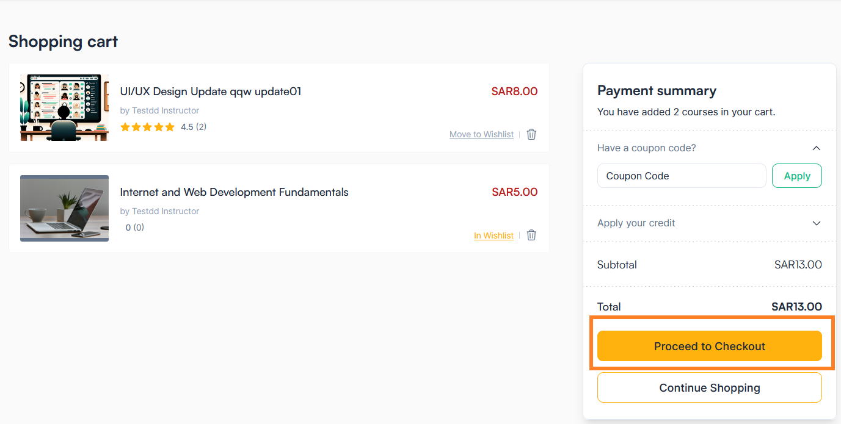Click the '4.5 (2)' rating text

(194, 127)
